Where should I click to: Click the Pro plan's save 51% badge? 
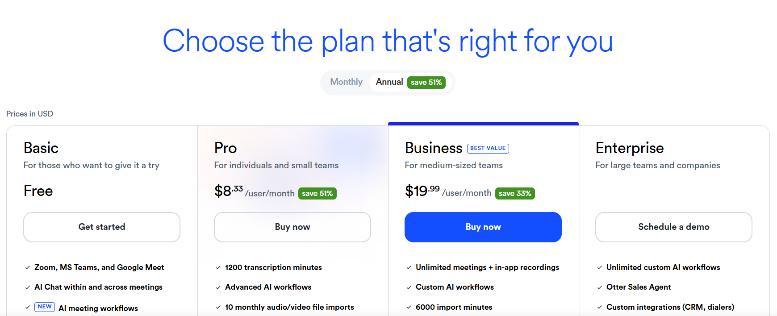(317, 194)
